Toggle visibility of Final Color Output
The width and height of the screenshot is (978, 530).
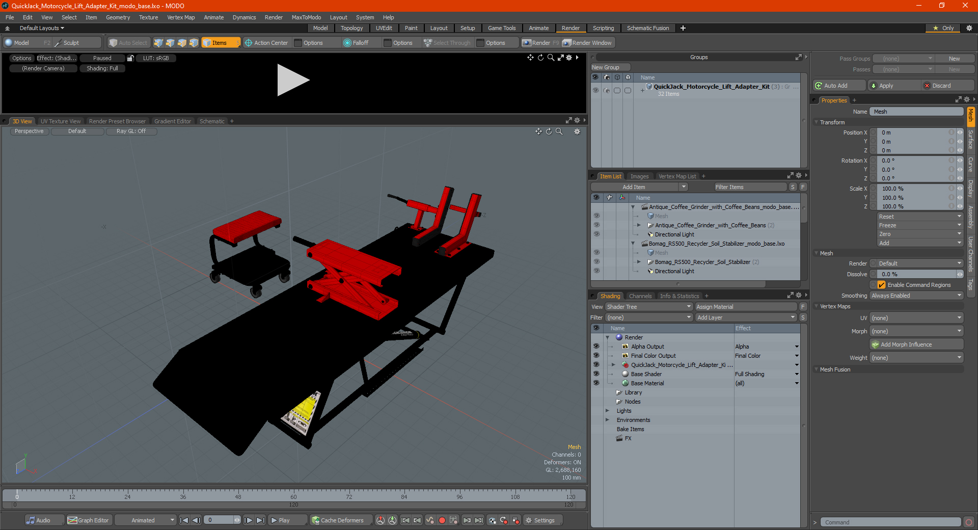tap(596, 356)
